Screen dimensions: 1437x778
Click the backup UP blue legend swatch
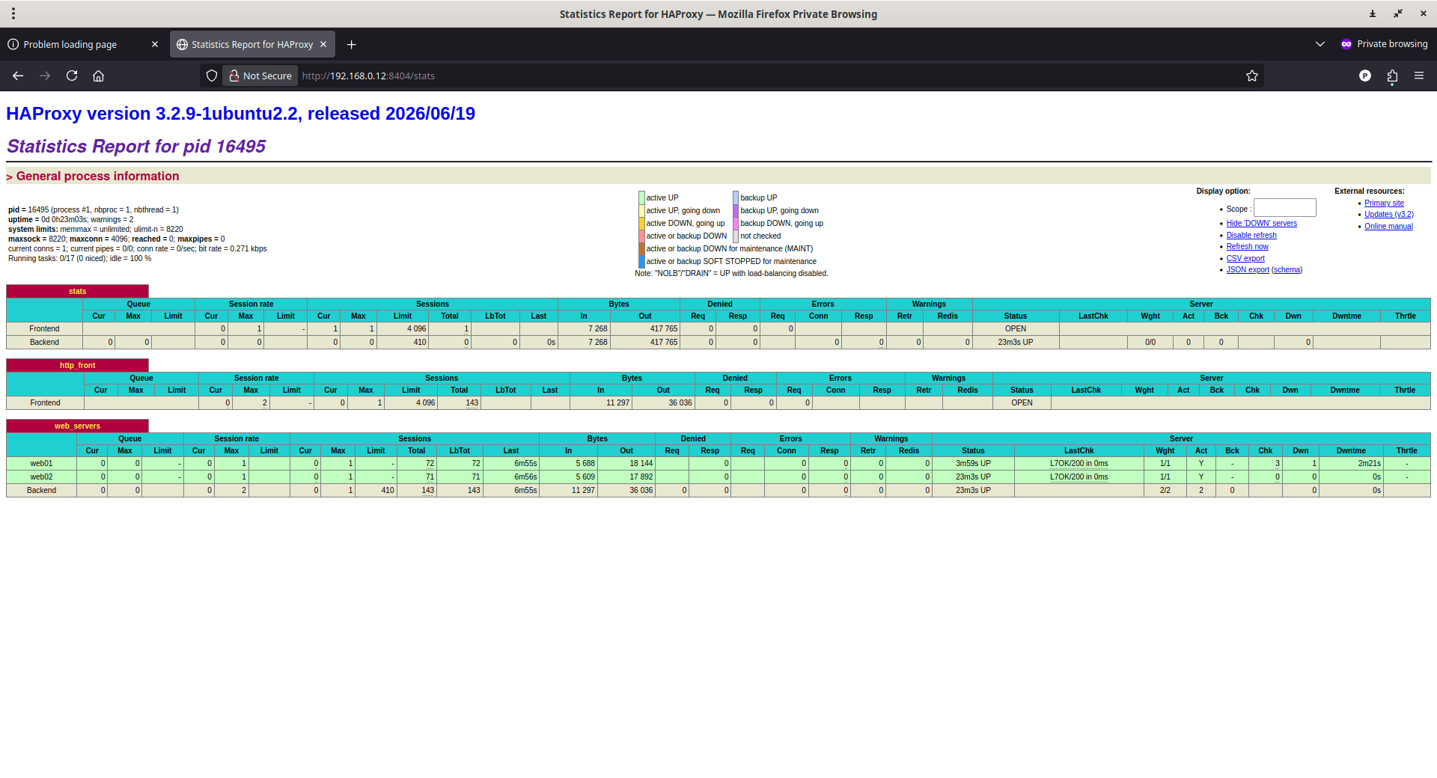[736, 197]
